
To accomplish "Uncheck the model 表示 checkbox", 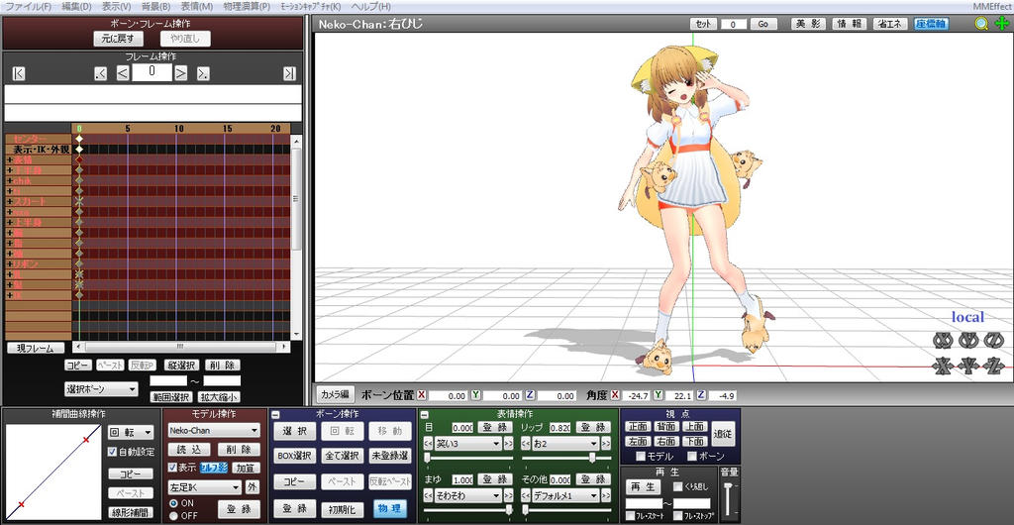I will [172, 467].
